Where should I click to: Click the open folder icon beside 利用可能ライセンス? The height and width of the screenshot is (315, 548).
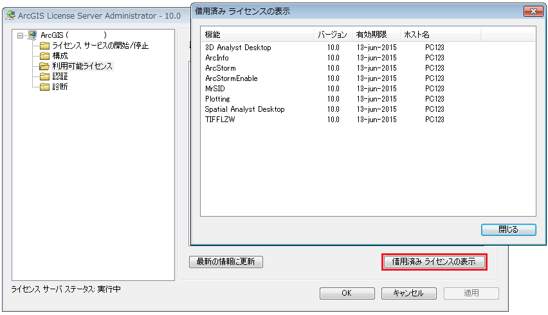tap(44, 66)
